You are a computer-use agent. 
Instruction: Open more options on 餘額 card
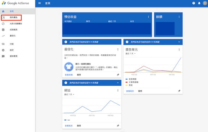pyautogui.click(x=179, y=17)
